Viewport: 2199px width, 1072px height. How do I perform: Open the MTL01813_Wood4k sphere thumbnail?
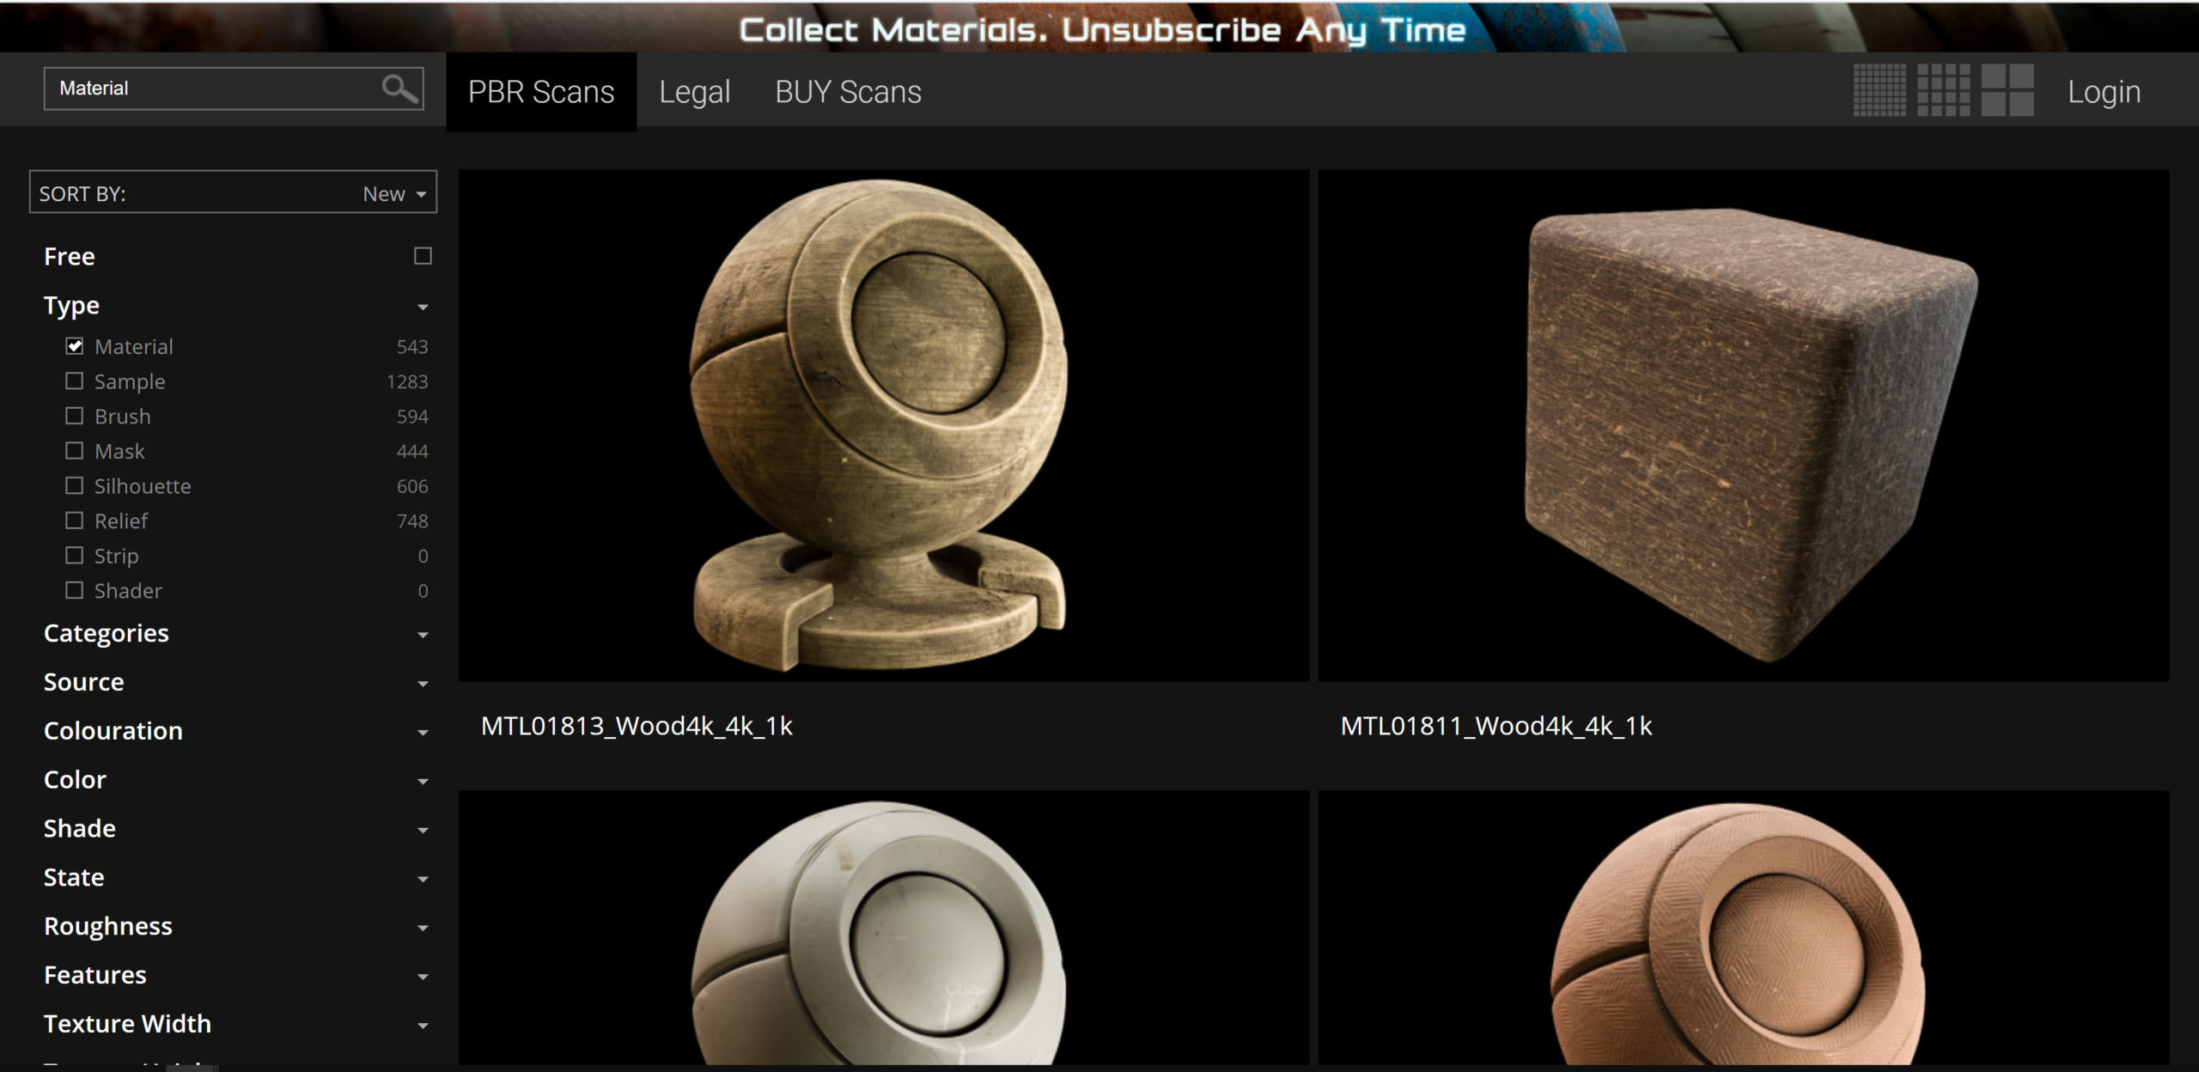click(884, 425)
